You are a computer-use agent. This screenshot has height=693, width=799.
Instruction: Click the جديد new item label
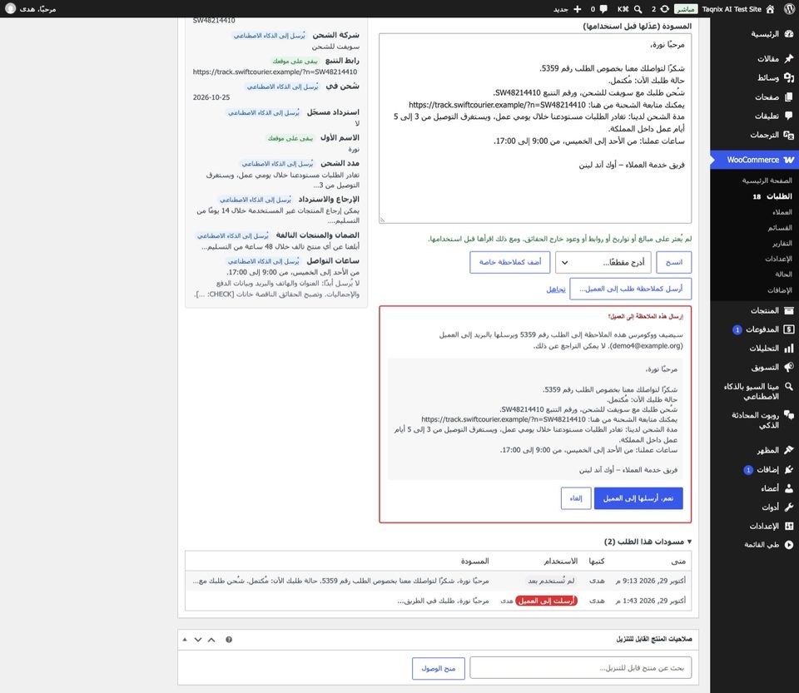pyautogui.click(x=561, y=8)
